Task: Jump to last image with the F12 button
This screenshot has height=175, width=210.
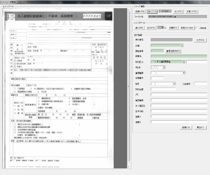Action: coord(192,11)
